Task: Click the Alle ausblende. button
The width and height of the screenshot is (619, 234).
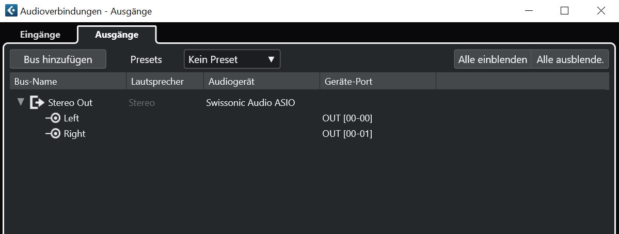Action: pos(570,59)
